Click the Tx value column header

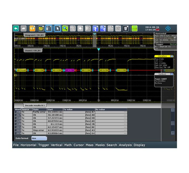[x=79, y=109]
